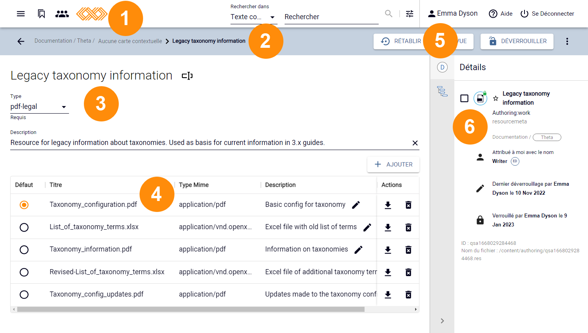This screenshot has width=588, height=333.
Task: Open the bookmarks icon
Action: pyautogui.click(x=41, y=14)
